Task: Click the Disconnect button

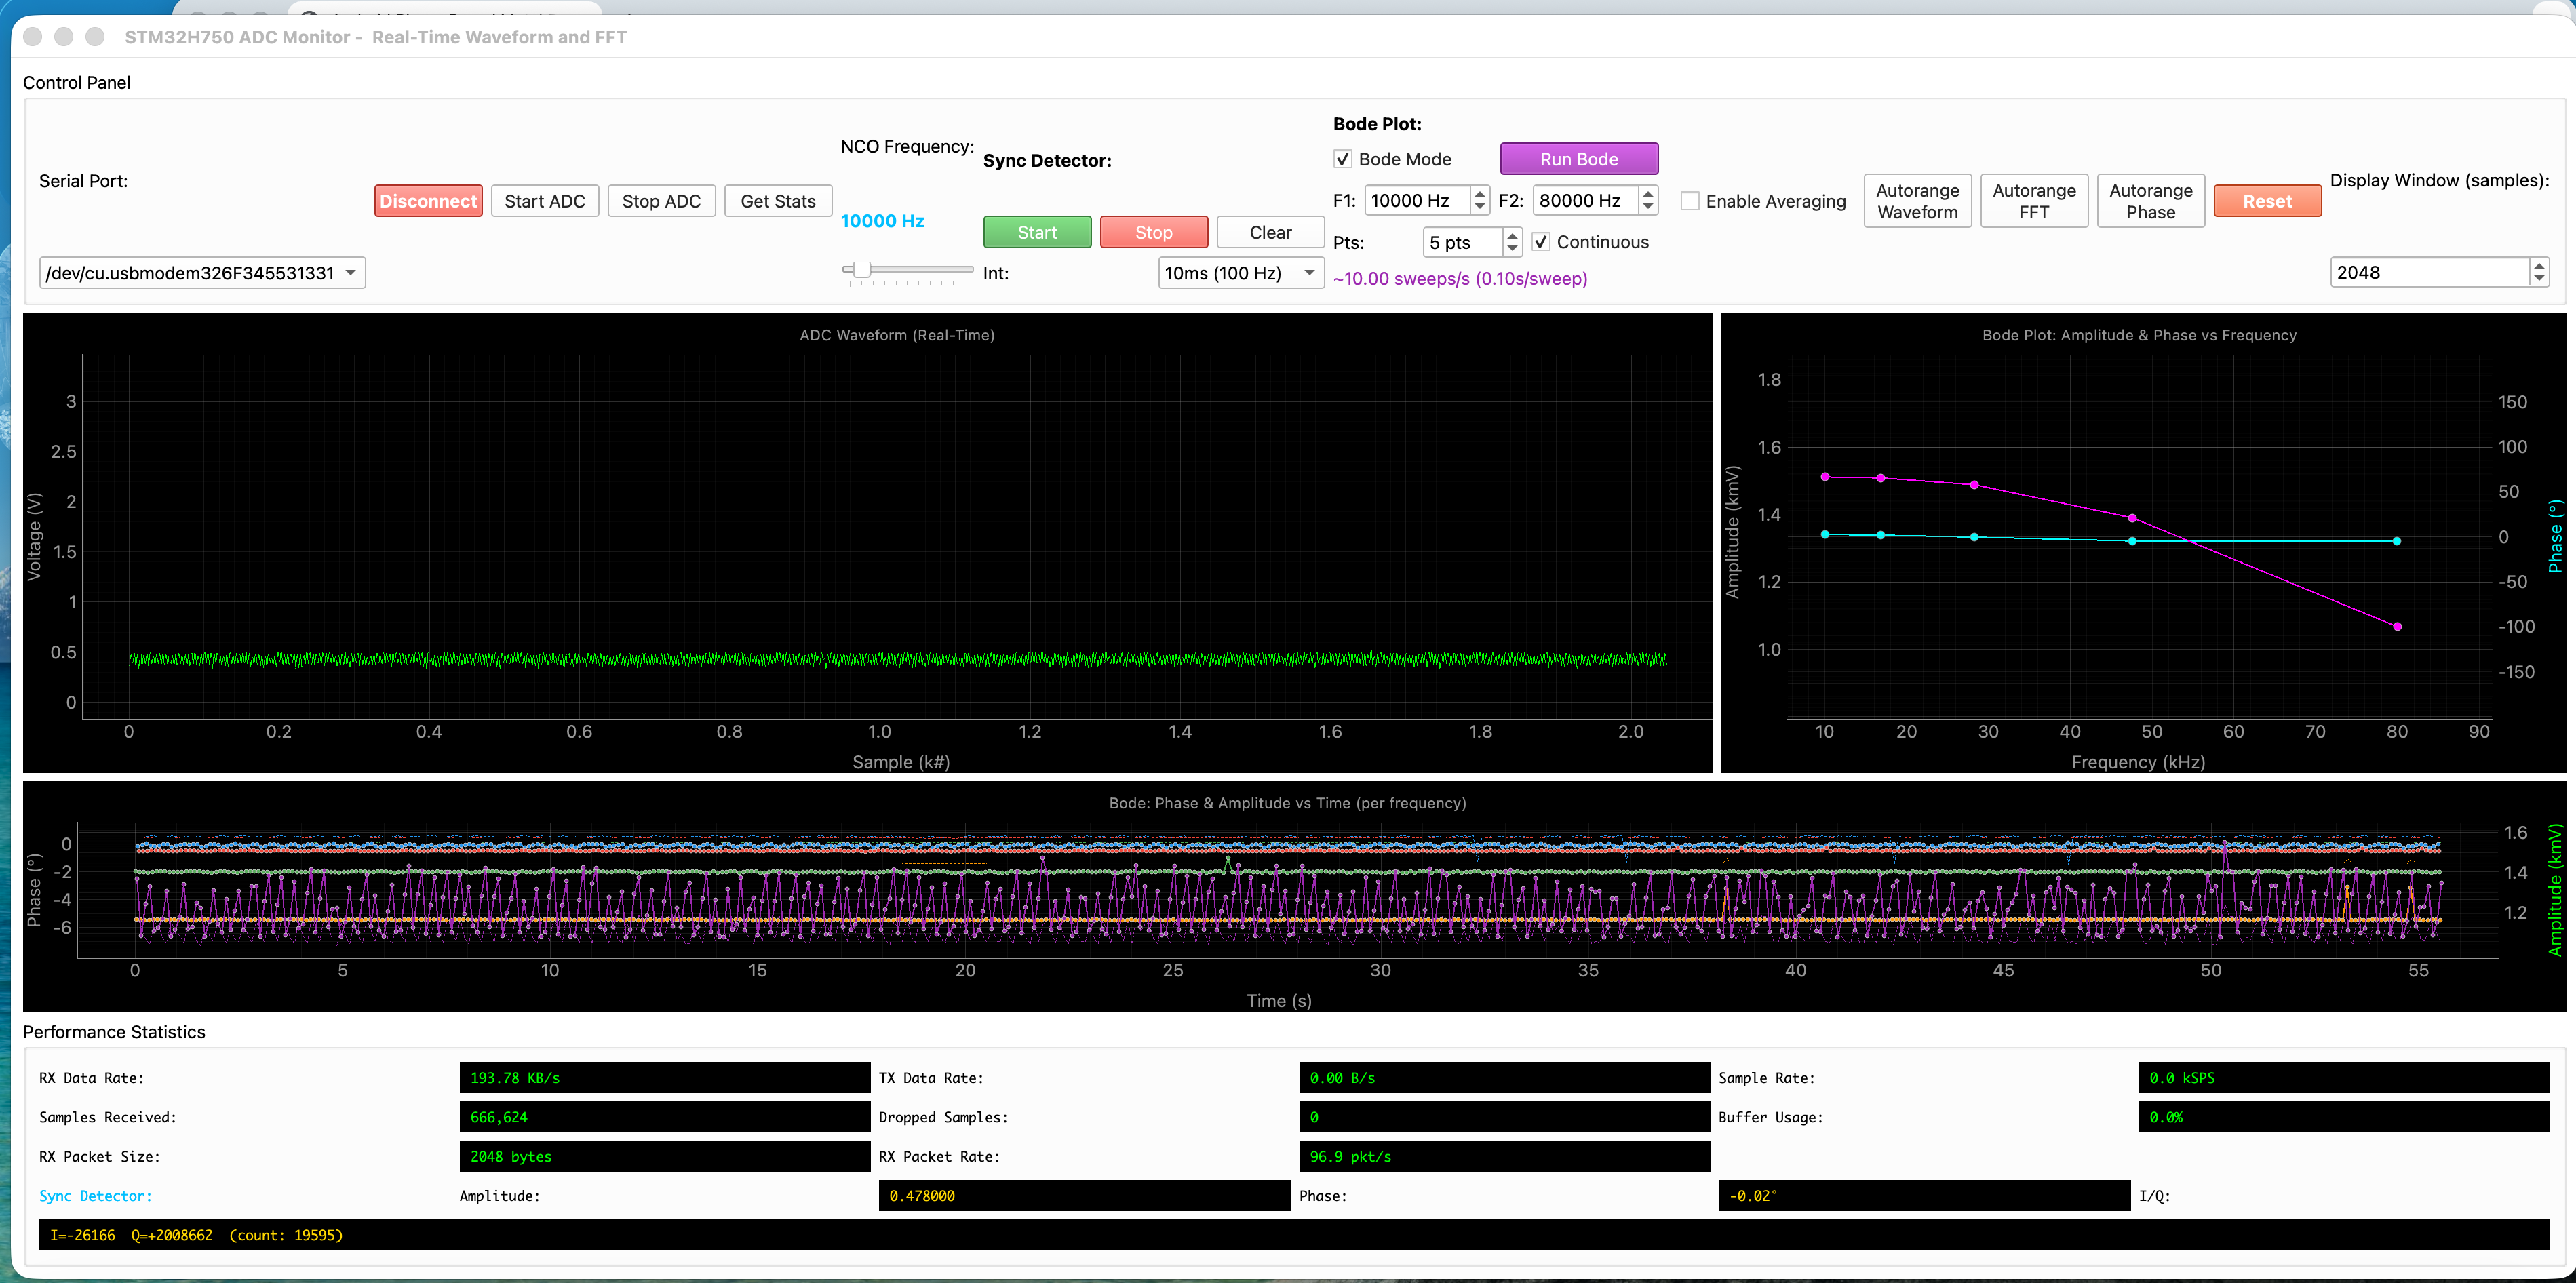Action: pos(428,201)
